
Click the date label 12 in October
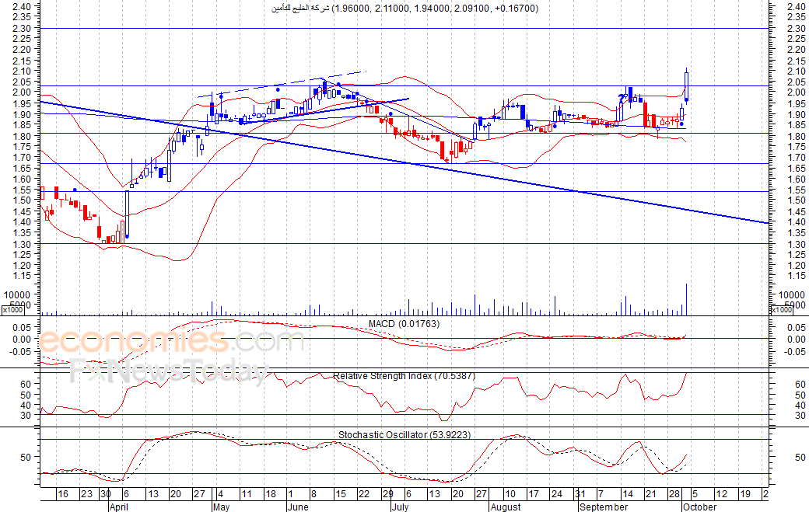(x=721, y=494)
